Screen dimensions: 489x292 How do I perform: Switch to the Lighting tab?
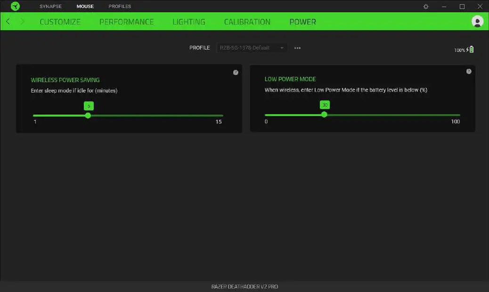pyautogui.click(x=188, y=22)
